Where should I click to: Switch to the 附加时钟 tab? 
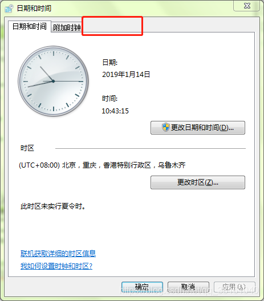(67, 27)
